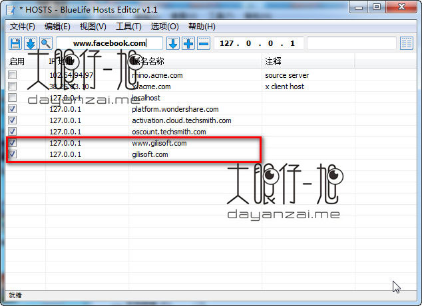The image size is (422, 306).
Task: Enable the localhost entry checkbox
Action: coord(13,98)
